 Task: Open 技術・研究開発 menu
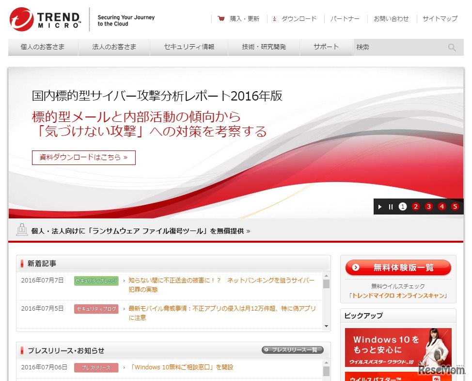coord(264,47)
